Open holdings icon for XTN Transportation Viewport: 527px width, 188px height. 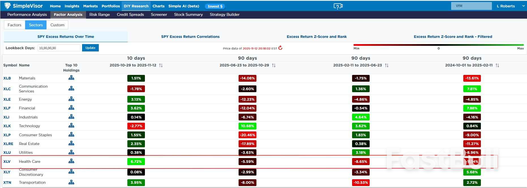(x=71, y=182)
